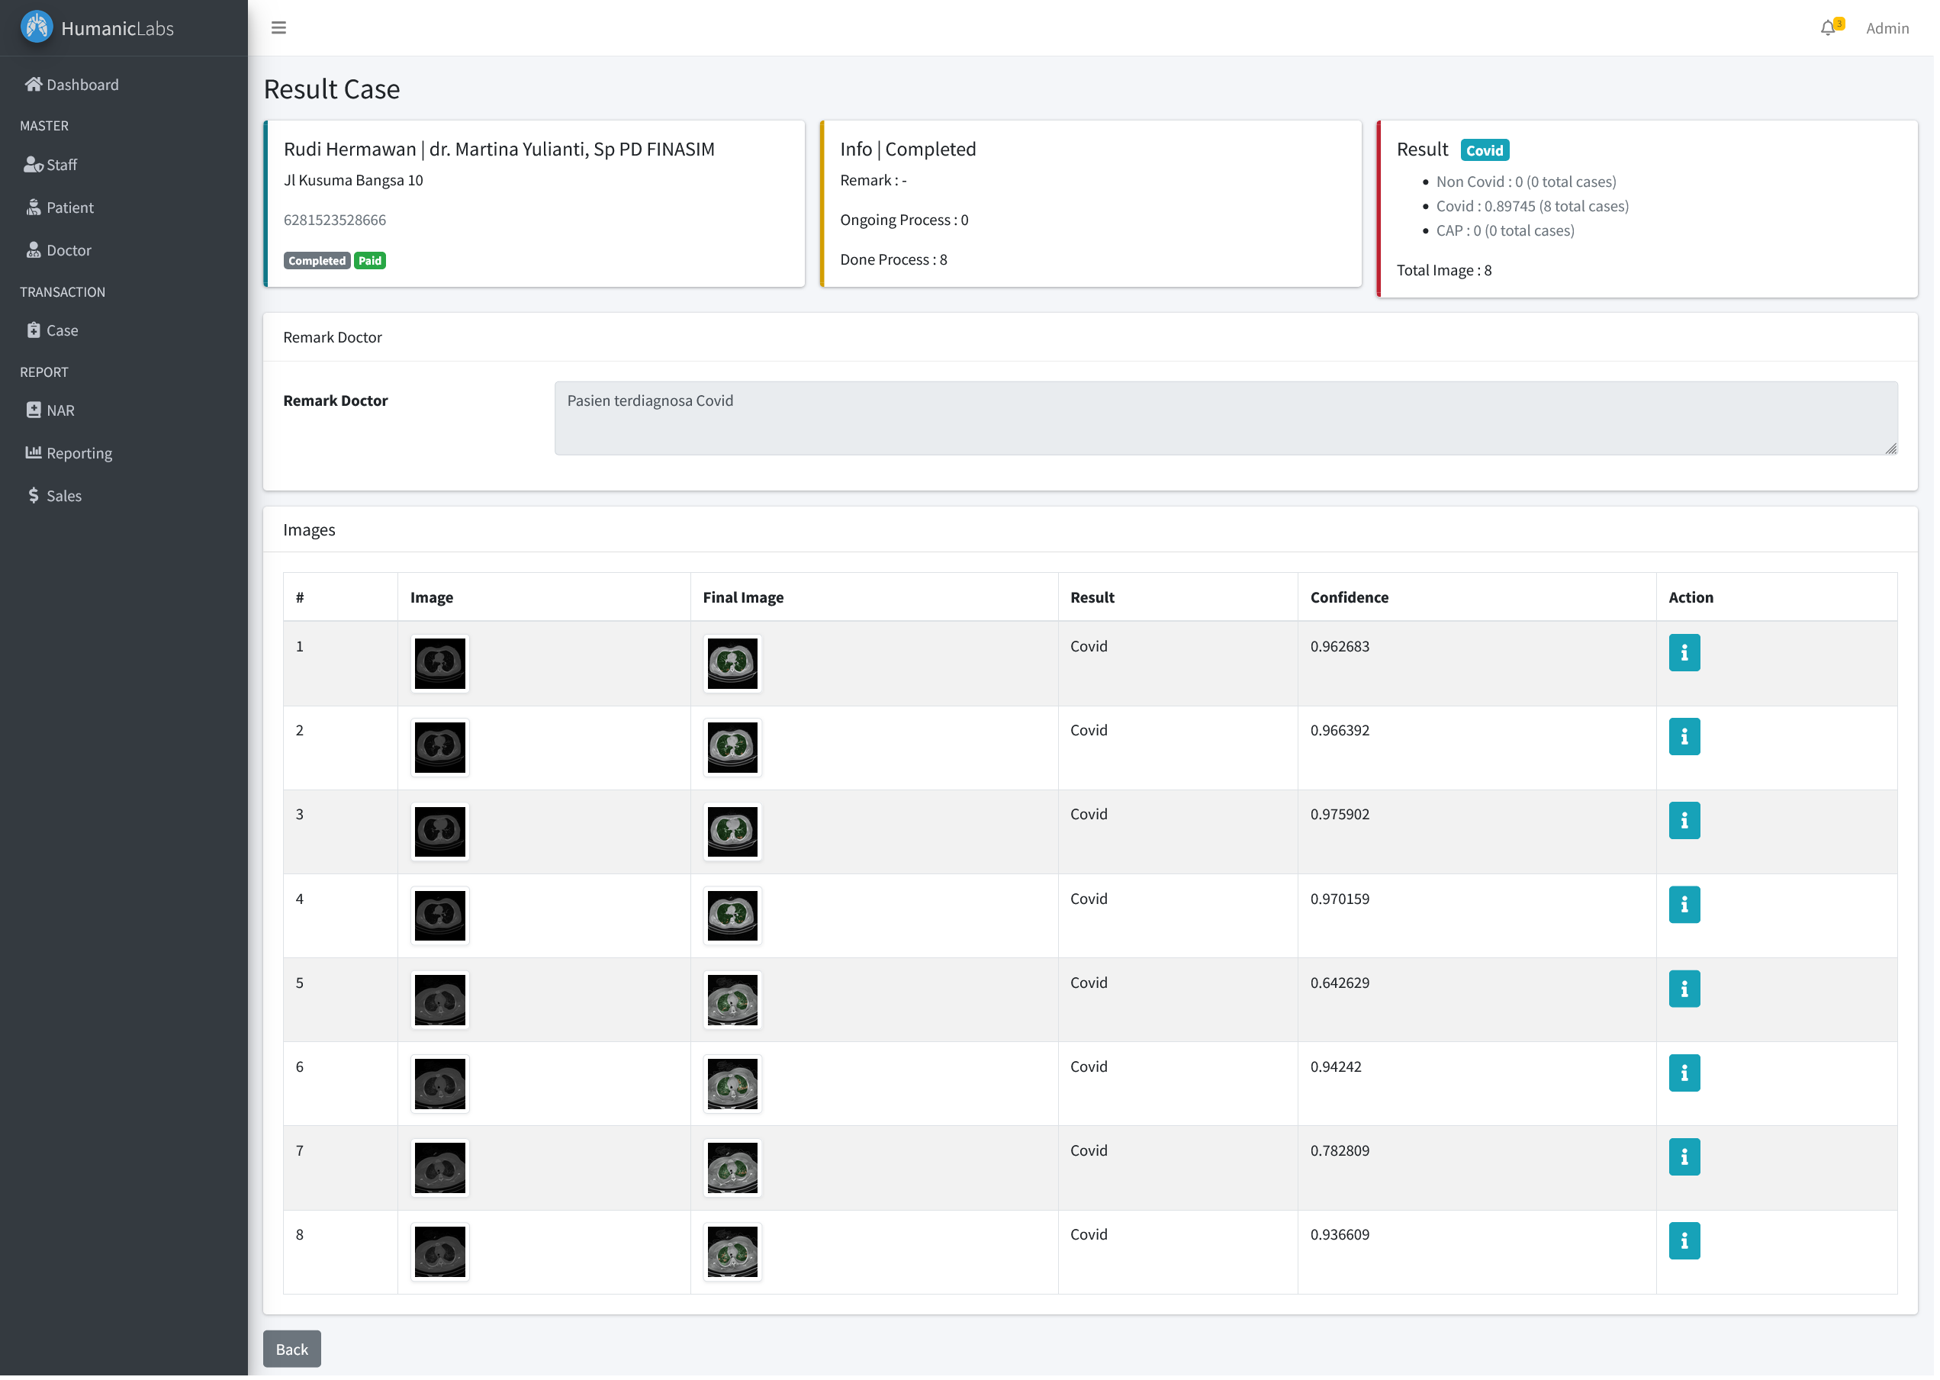Click the Remark Doctor text area
1940x1380 pixels.
click(1224, 417)
